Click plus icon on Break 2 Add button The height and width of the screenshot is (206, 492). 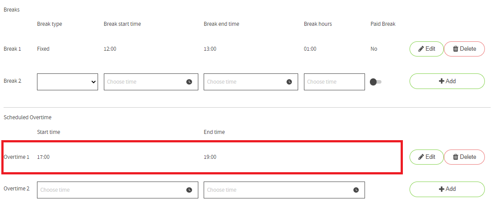(x=442, y=81)
